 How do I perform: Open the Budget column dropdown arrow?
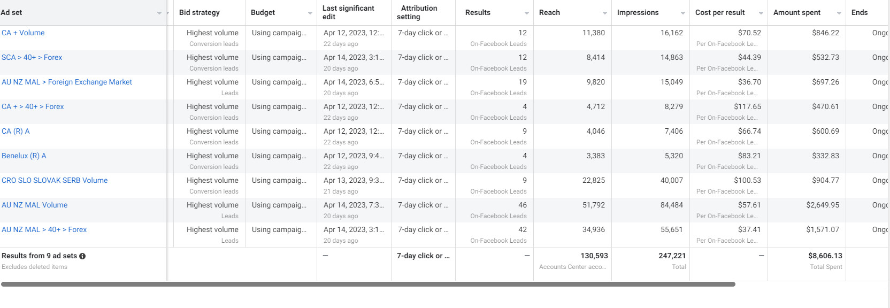(x=310, y=13)
